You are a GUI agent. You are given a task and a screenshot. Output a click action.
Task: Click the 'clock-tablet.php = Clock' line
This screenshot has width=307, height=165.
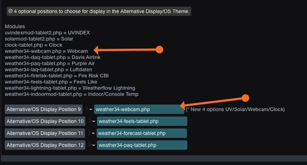[33, 45]
